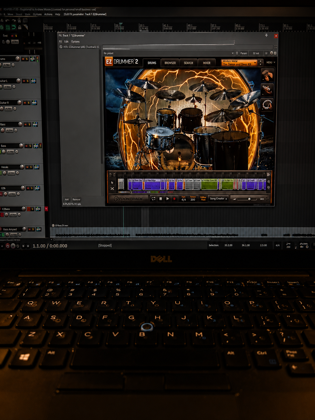Open the EZdrummer MENU dropdown

[271, 62]
